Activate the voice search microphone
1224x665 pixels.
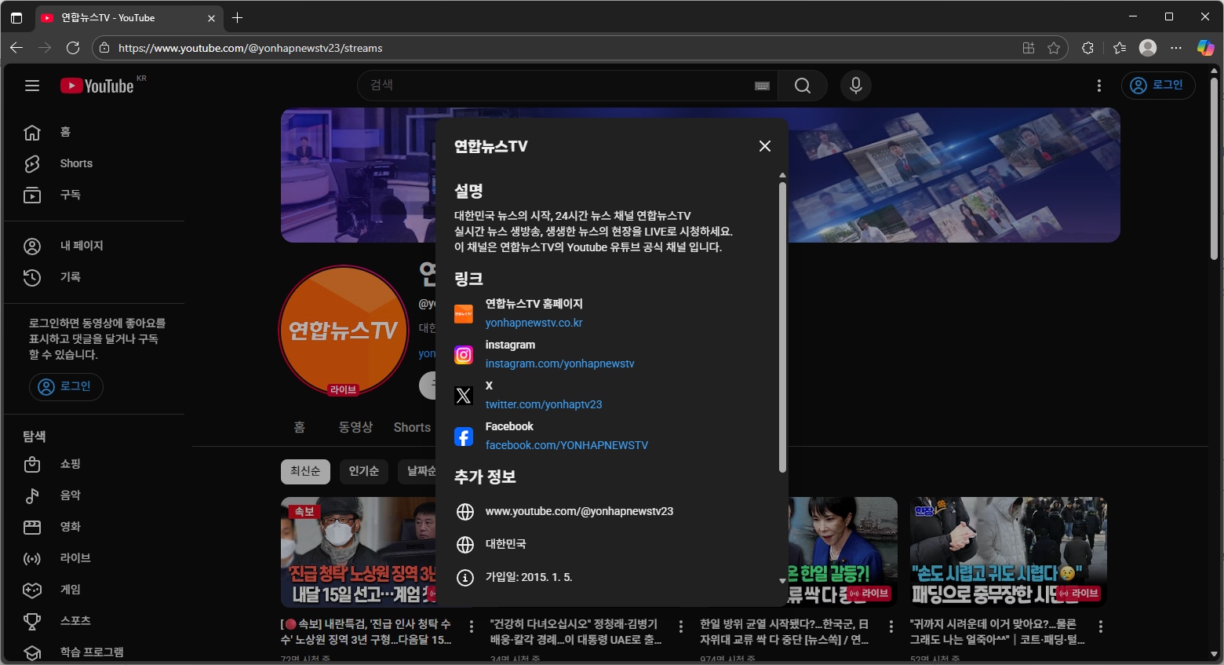coord(855,86)
